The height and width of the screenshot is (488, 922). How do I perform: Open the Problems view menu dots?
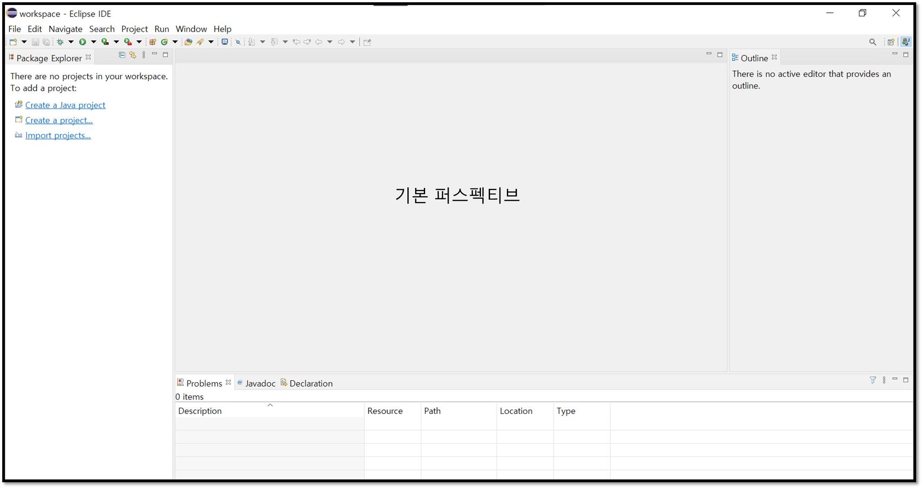click(x=884, y=380)
